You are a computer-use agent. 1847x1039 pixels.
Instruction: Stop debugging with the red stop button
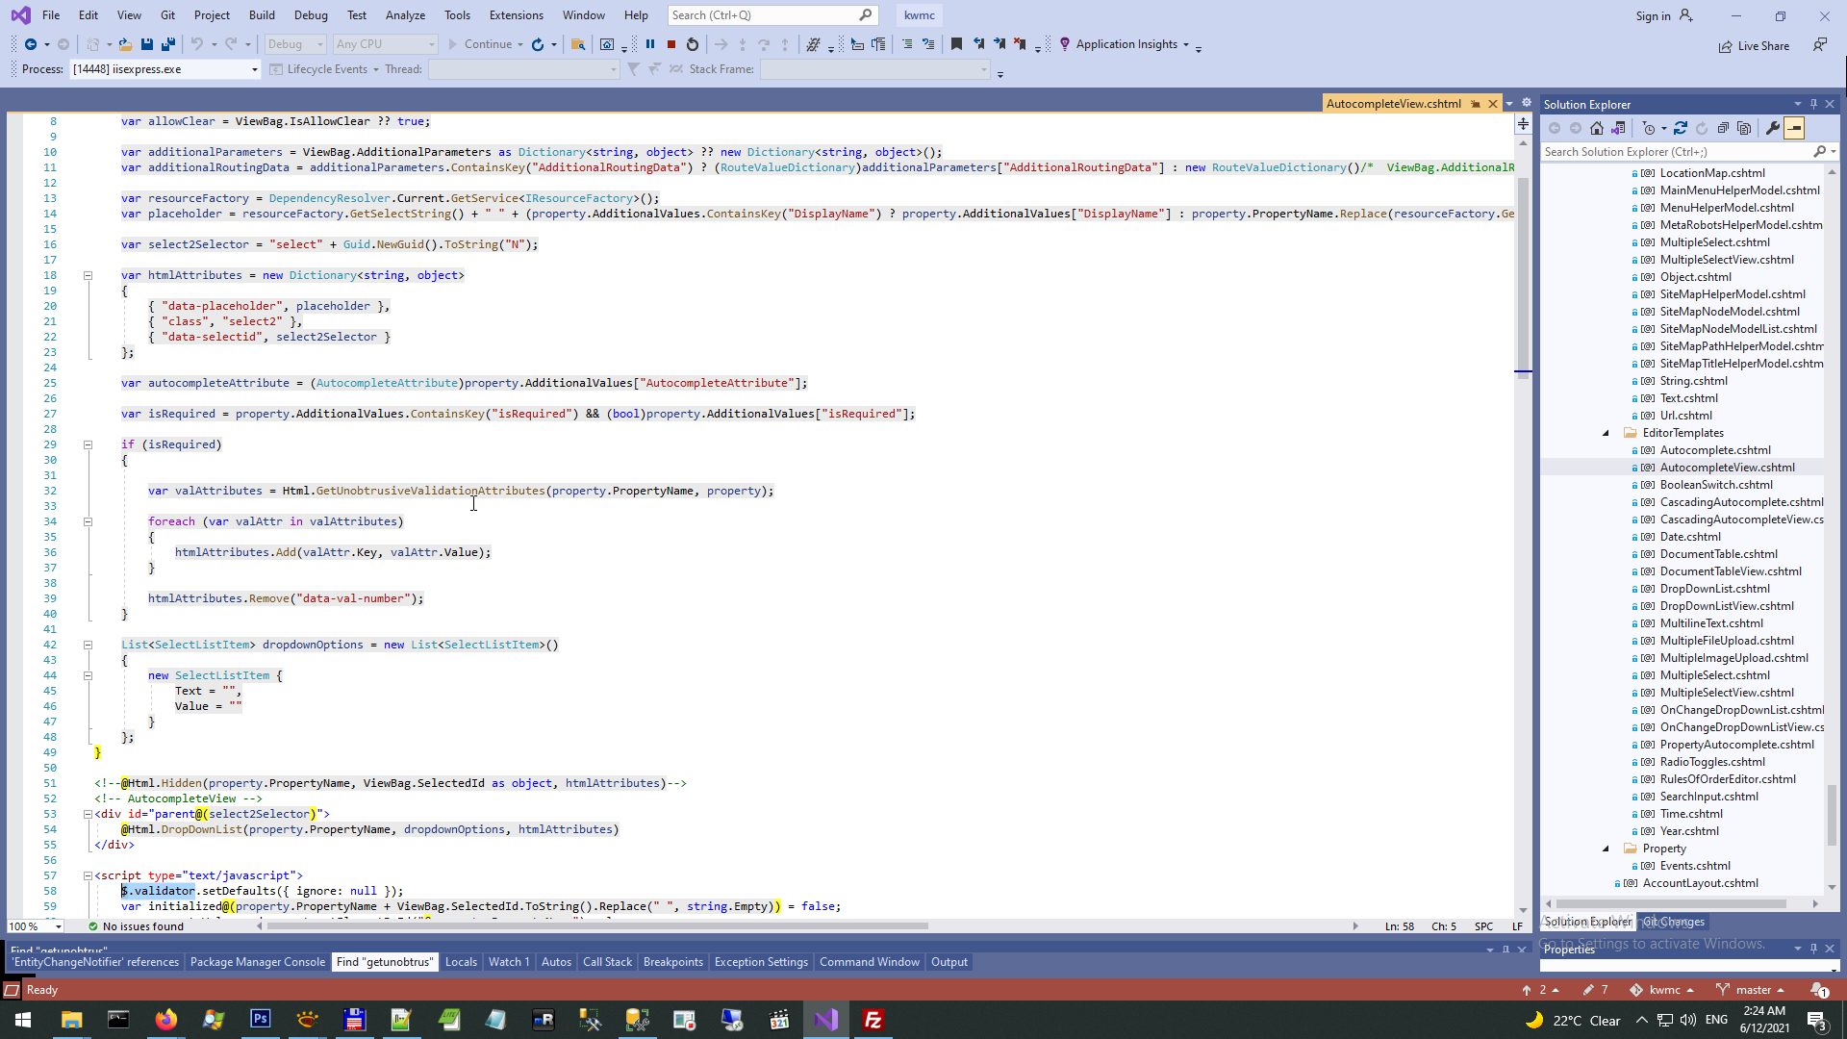coord(671,44)
